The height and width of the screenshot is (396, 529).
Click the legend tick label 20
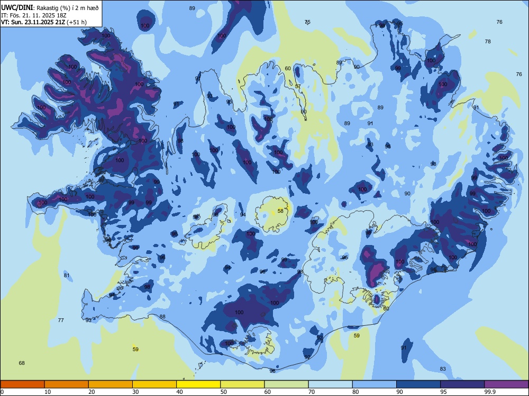tap(92, 392)
